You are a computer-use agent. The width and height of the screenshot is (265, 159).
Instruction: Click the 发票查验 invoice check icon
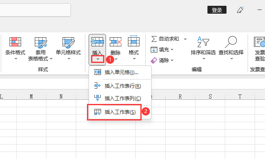point(260,42)
